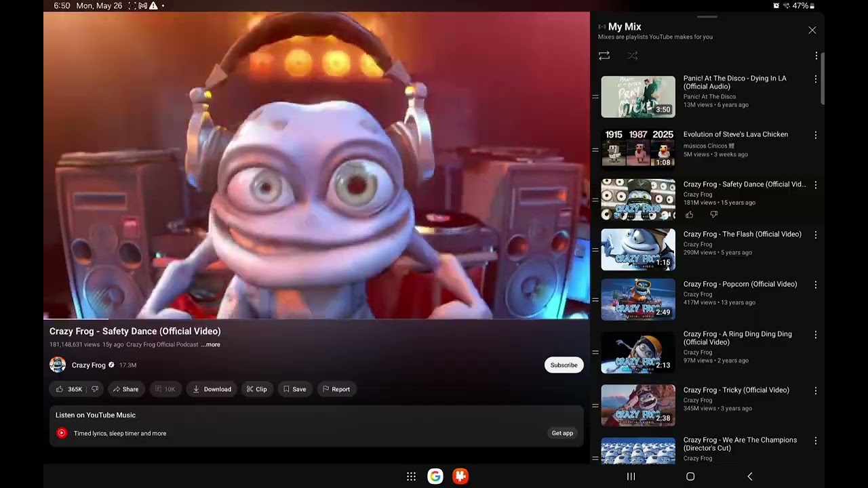Expand description with ...more

[x=210, y=344]
